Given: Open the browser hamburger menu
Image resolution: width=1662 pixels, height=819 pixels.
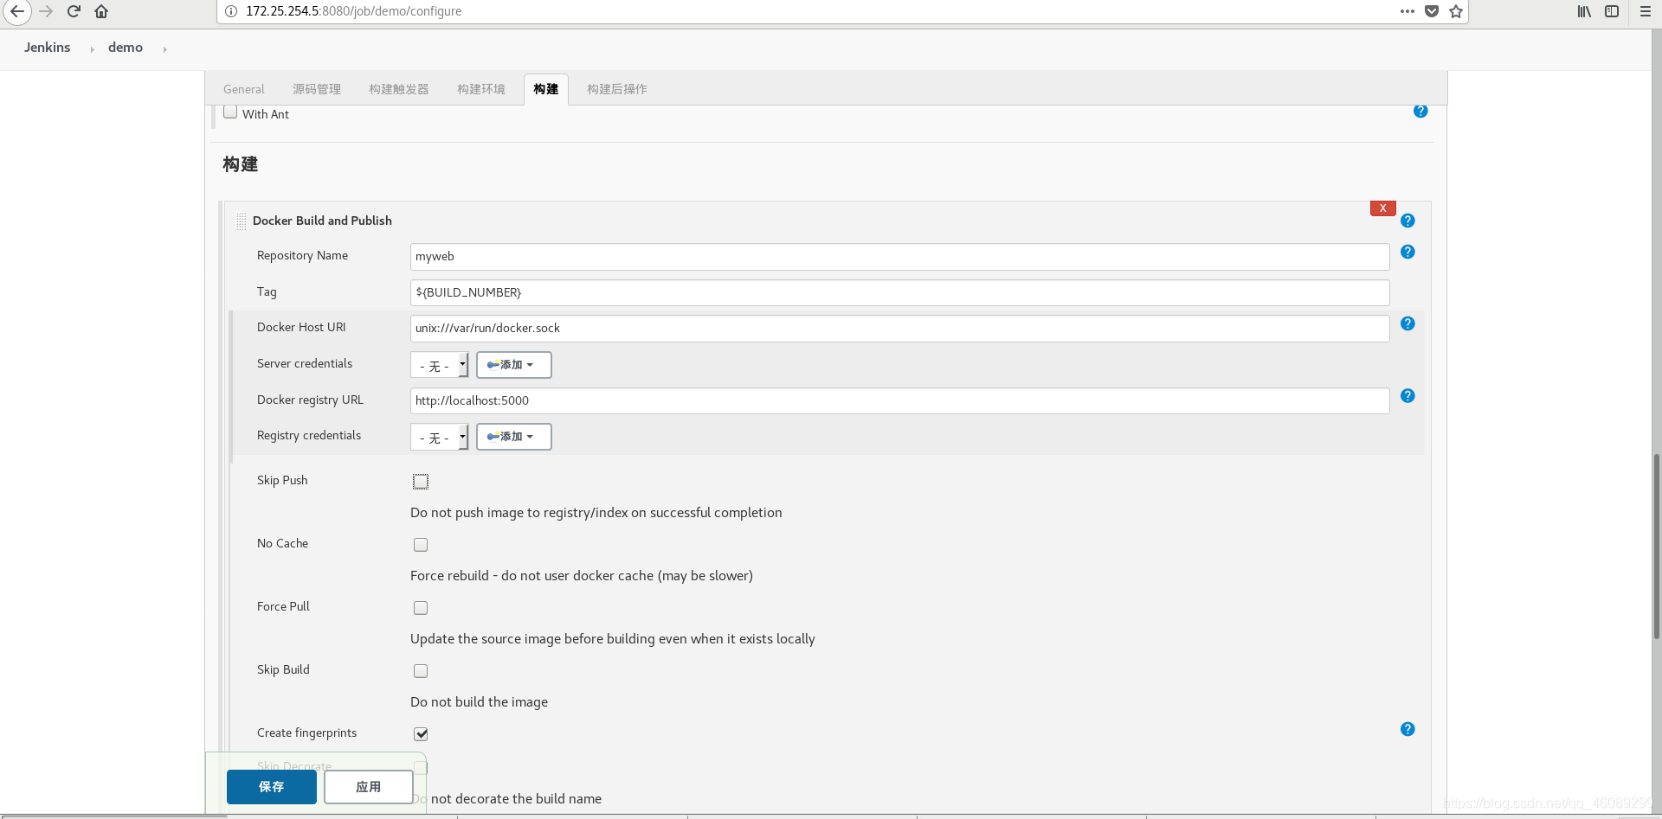Looking at the screenshot, I should [x=1646, y=11].
